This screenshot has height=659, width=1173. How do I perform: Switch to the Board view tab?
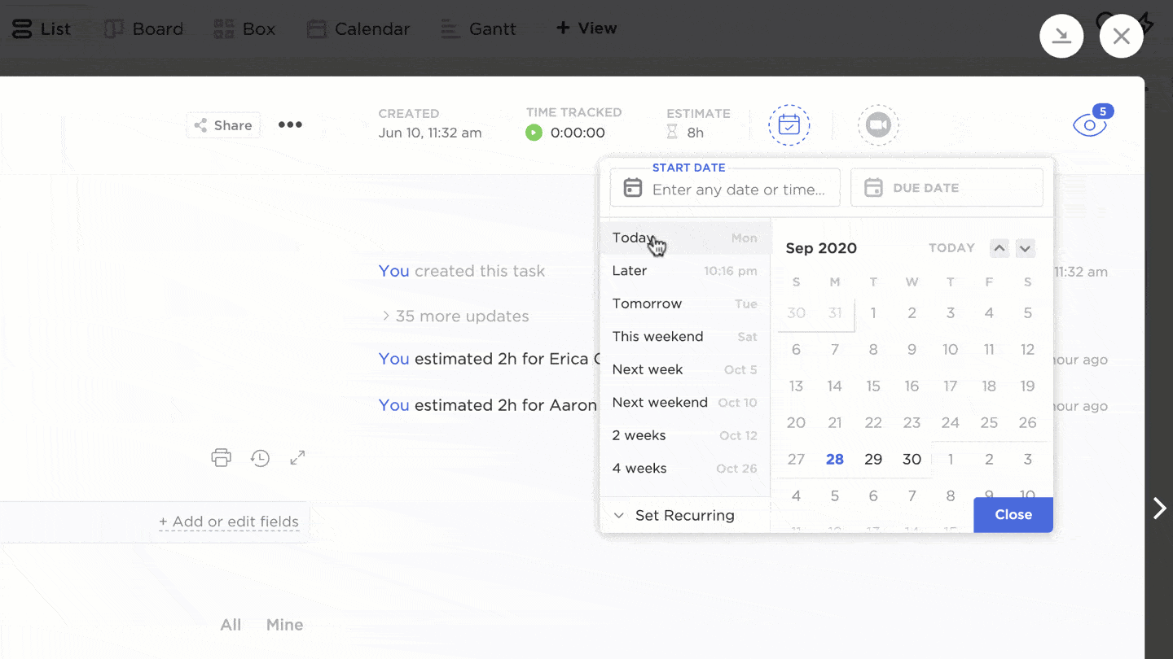pyautogui.click(x=143, y=28)
